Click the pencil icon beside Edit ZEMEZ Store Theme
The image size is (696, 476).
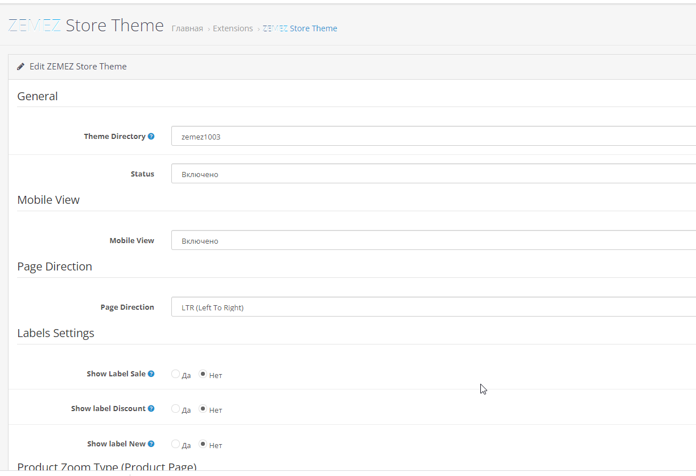21,67
